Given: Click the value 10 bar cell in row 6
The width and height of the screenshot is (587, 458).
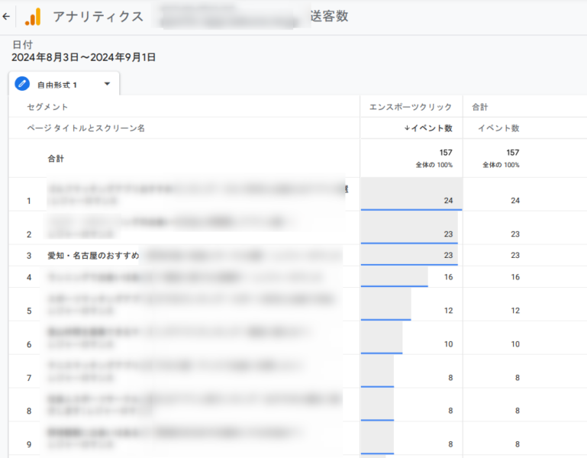Looking at the screenshot, I should (x=411, y=337).
